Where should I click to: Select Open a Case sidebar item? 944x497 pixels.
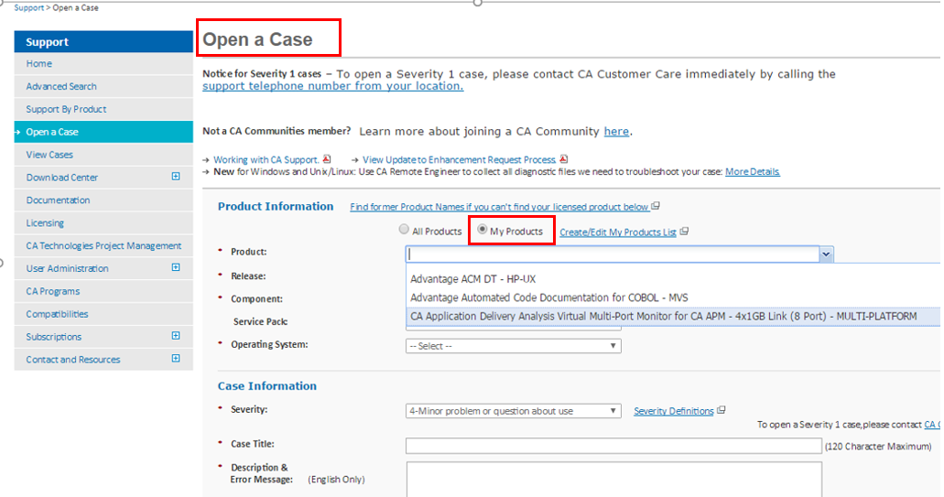[103, 132]
